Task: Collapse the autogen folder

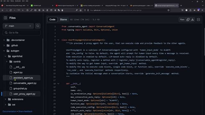Action: pos(4,51)
